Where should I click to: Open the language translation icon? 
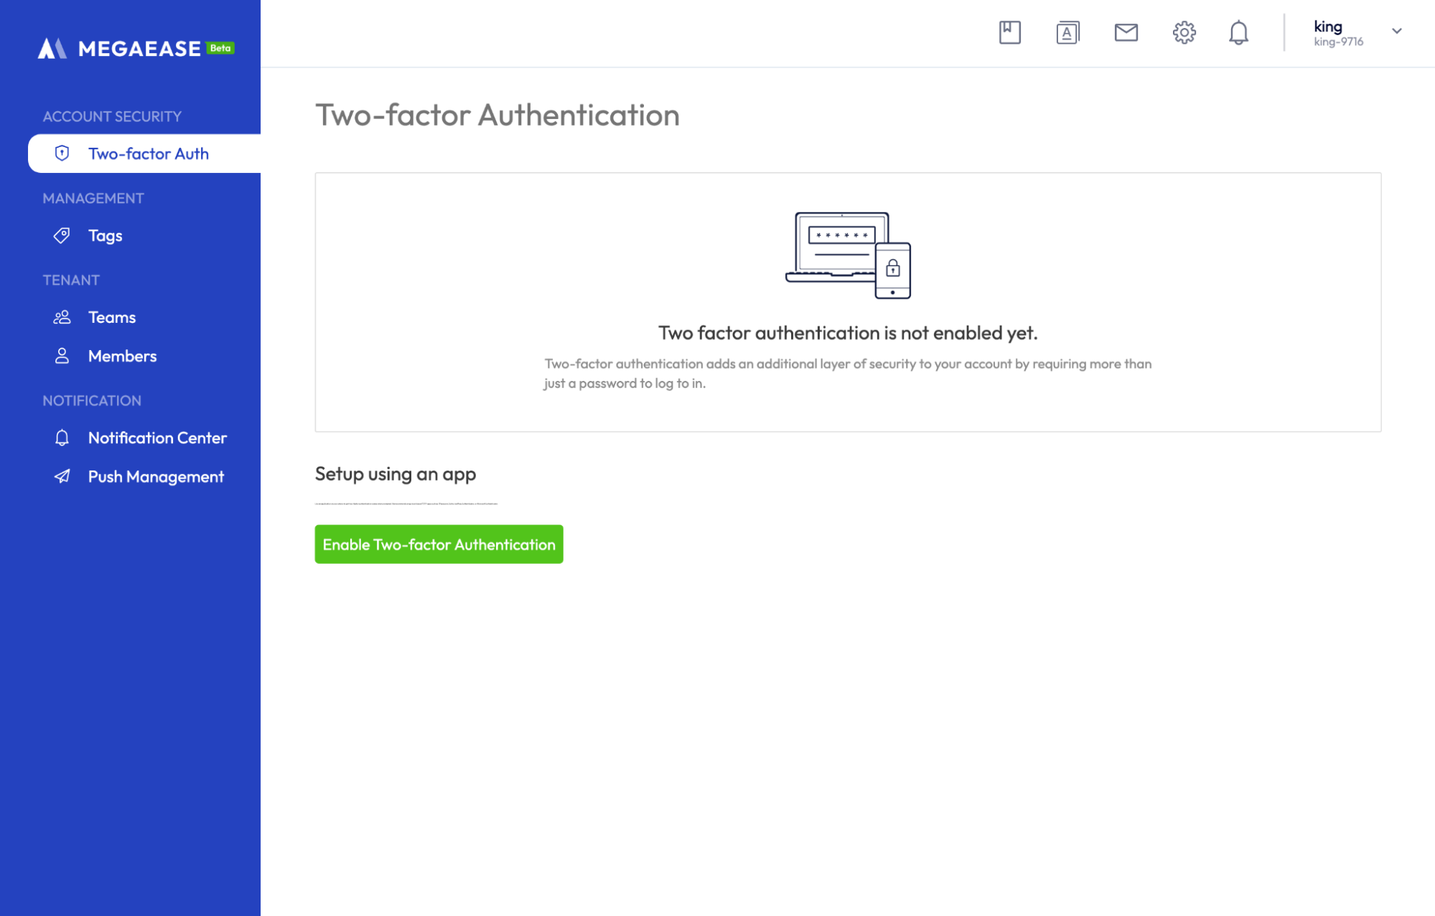1067,32
